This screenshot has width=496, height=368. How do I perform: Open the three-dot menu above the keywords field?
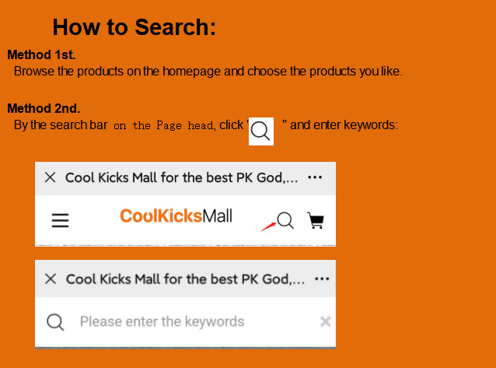(x=322, y=279)
